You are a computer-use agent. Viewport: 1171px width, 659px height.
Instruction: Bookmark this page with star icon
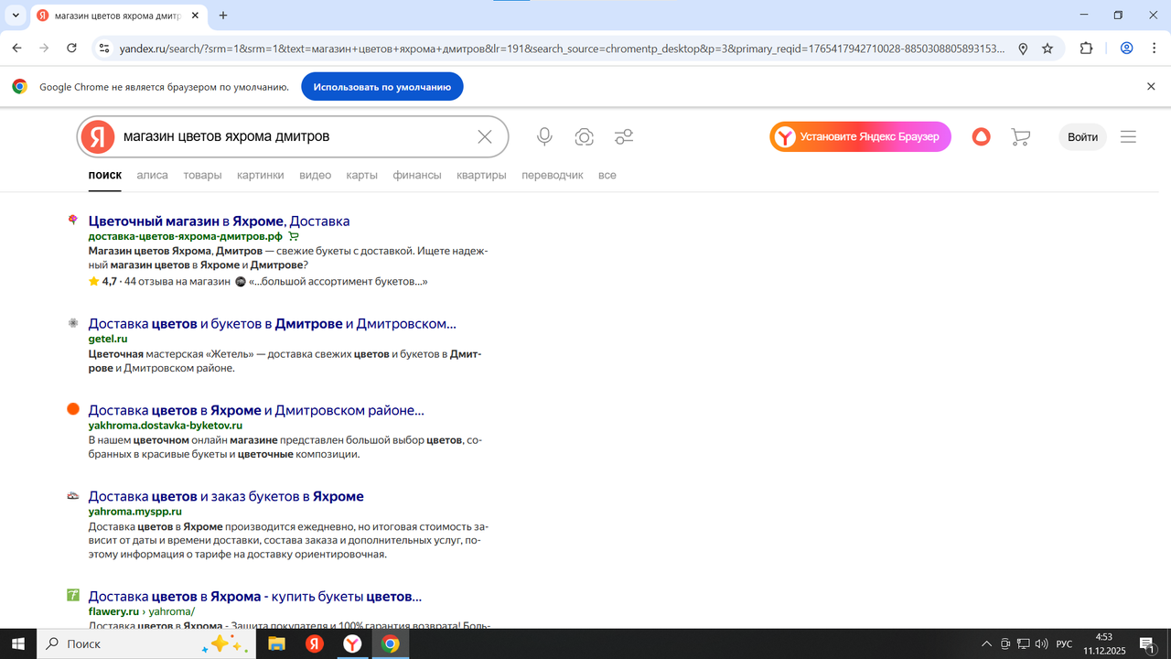[x=1047, y=49]
